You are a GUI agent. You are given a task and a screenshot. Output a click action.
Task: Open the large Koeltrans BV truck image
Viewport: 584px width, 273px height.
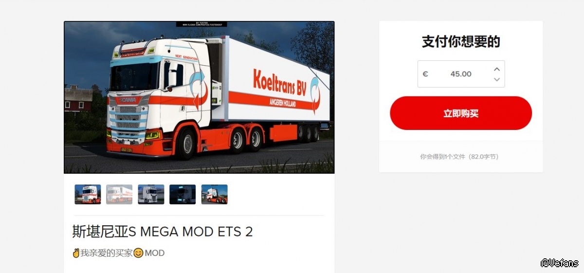click(x=199, y=97)
